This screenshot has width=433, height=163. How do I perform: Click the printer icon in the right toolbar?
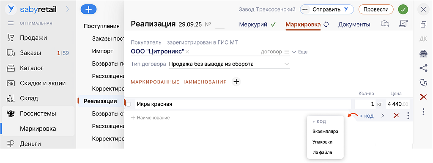click(x=423, y=54)
